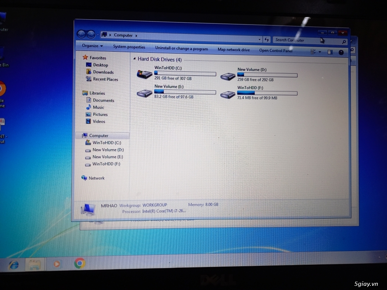This screenshot has width=387, height=290.
Task: Toggle the preview pane button
Action: tap(330, 52)
